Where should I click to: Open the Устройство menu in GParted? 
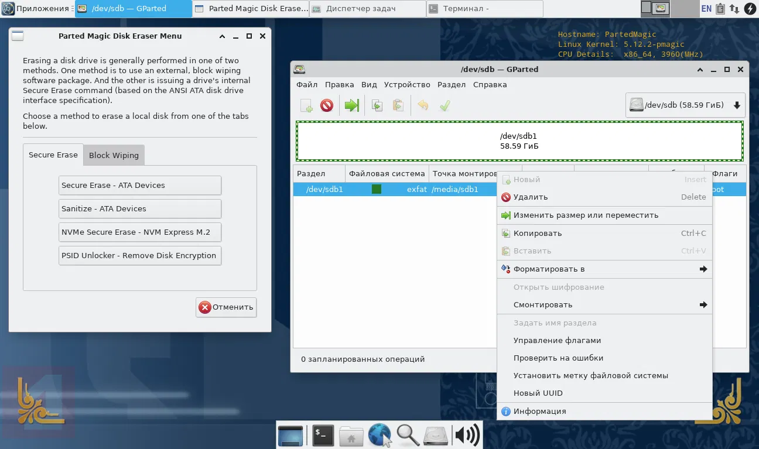(407, 84)
